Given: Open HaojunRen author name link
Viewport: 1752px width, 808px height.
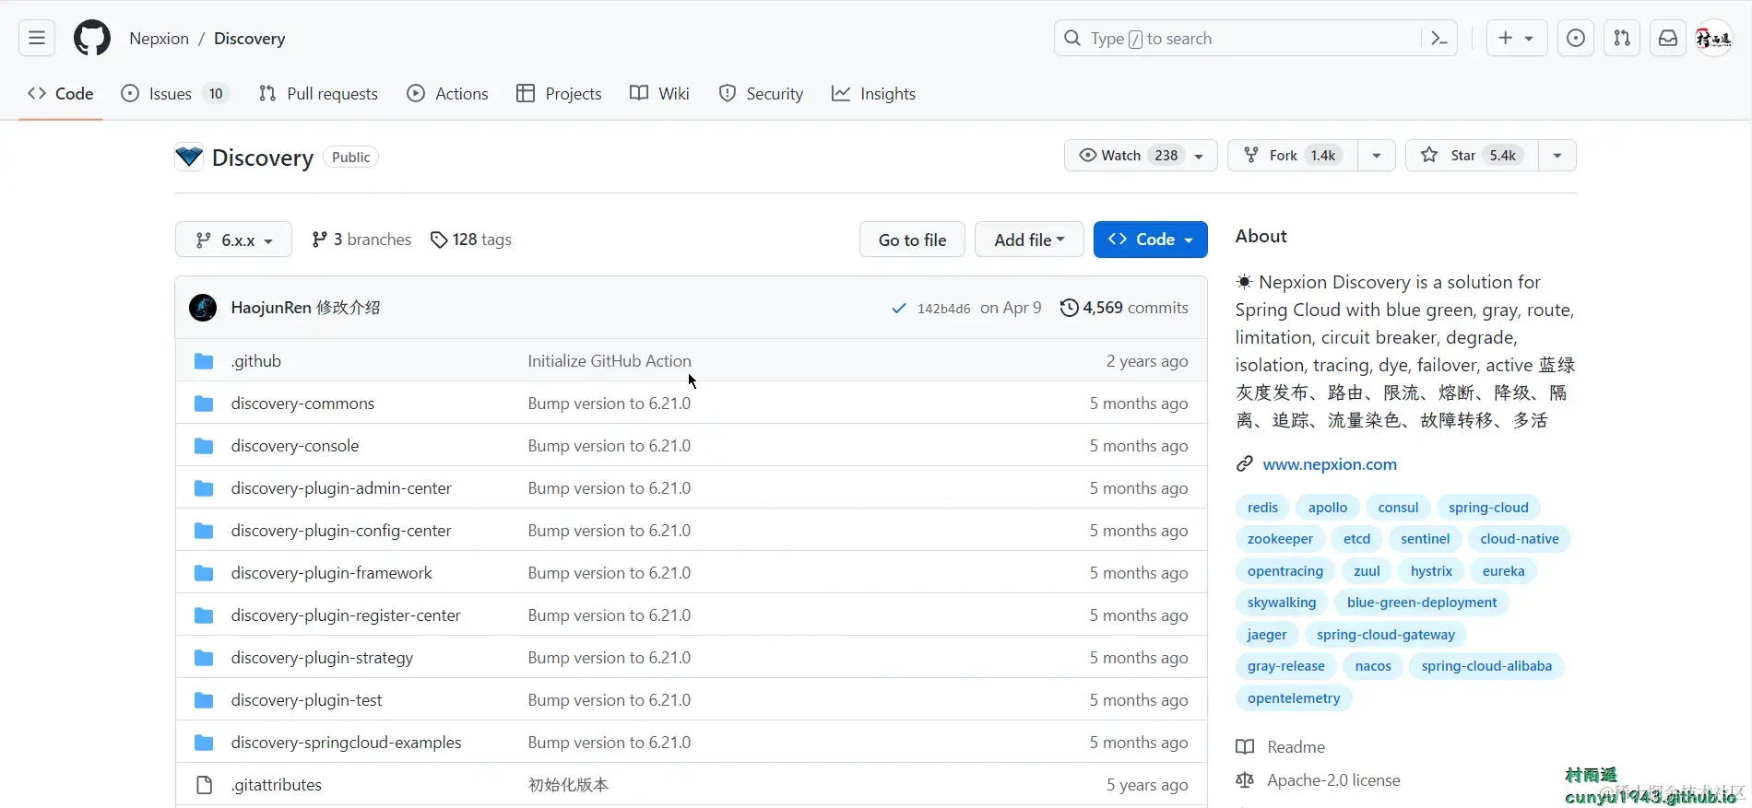Looking at the screenshot, I should (x=271, y=308).
